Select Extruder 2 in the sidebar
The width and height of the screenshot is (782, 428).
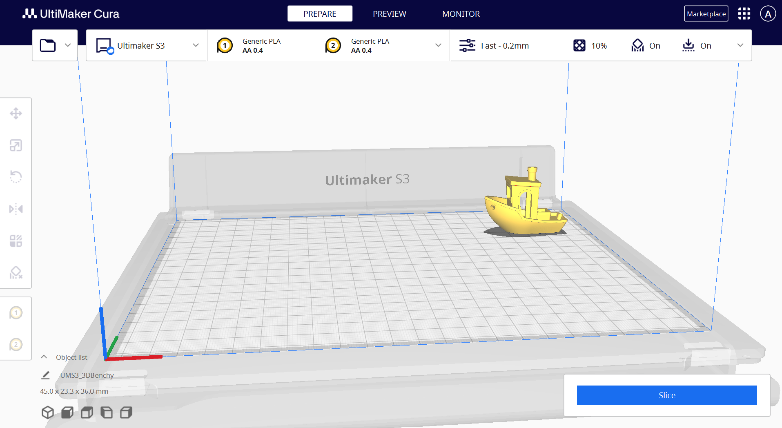tap(16, 344)
